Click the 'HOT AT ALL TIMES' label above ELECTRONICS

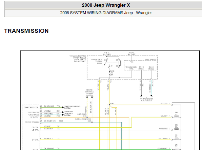pos(132,53)
